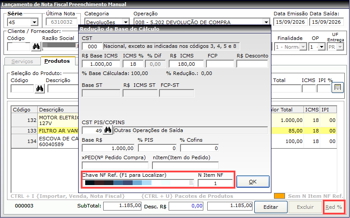
Task: Click the PIS/COFINS Base R$ field
Action: click(108, 148)
